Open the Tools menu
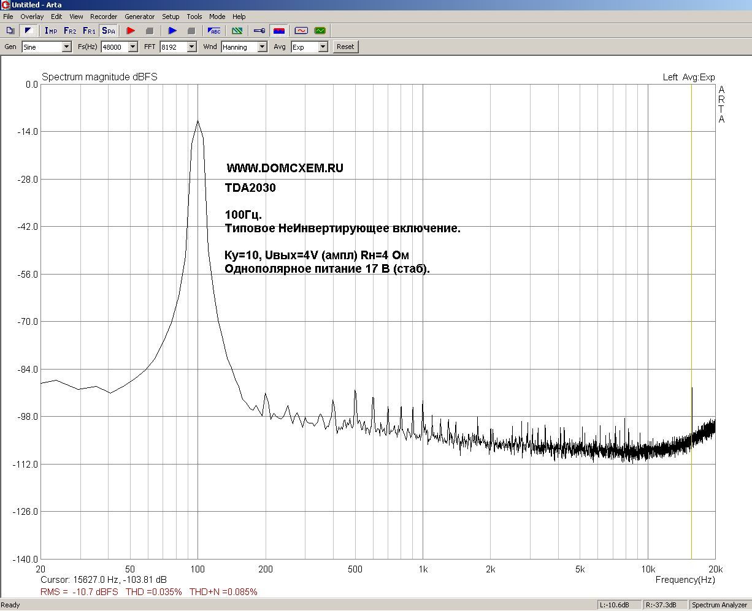 pyautogui.click(x=194, y=17)
